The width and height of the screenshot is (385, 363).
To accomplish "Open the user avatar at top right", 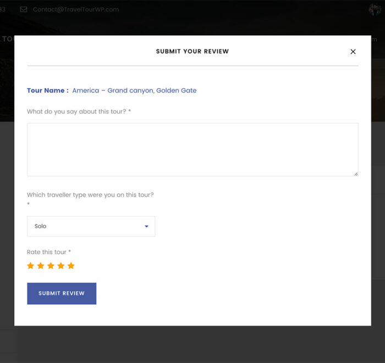I will pyautogui.click(x=375, y=9).
